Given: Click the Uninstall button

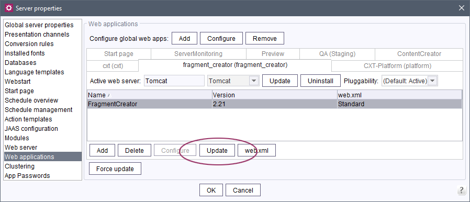Looking at the screenshot, I should [320, 81].
